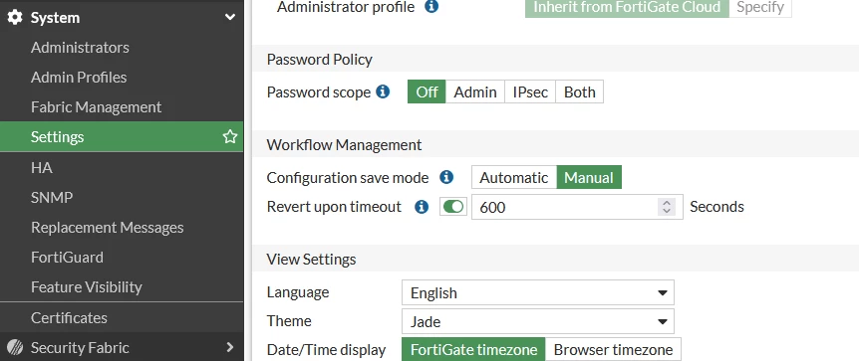Viewport: 859px width, 361px height.
Task: Click the Password Policy heading
Action: tap(320, 59)
